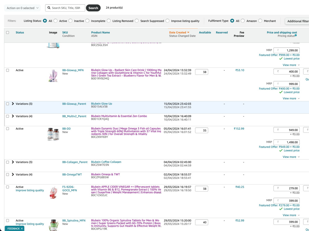The width and height of the screenshot is (309, 231).
Task: Tick the select-all header checkbox
Action: click(x=7, y=32)
